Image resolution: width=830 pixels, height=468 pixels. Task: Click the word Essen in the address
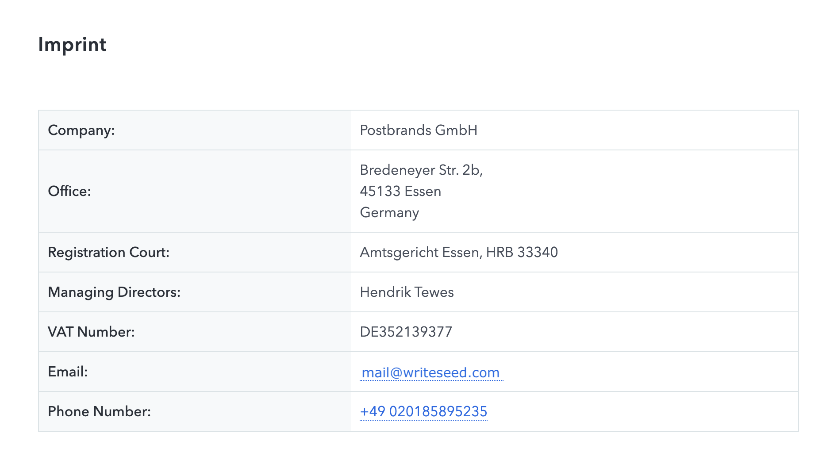coord(423,192)
